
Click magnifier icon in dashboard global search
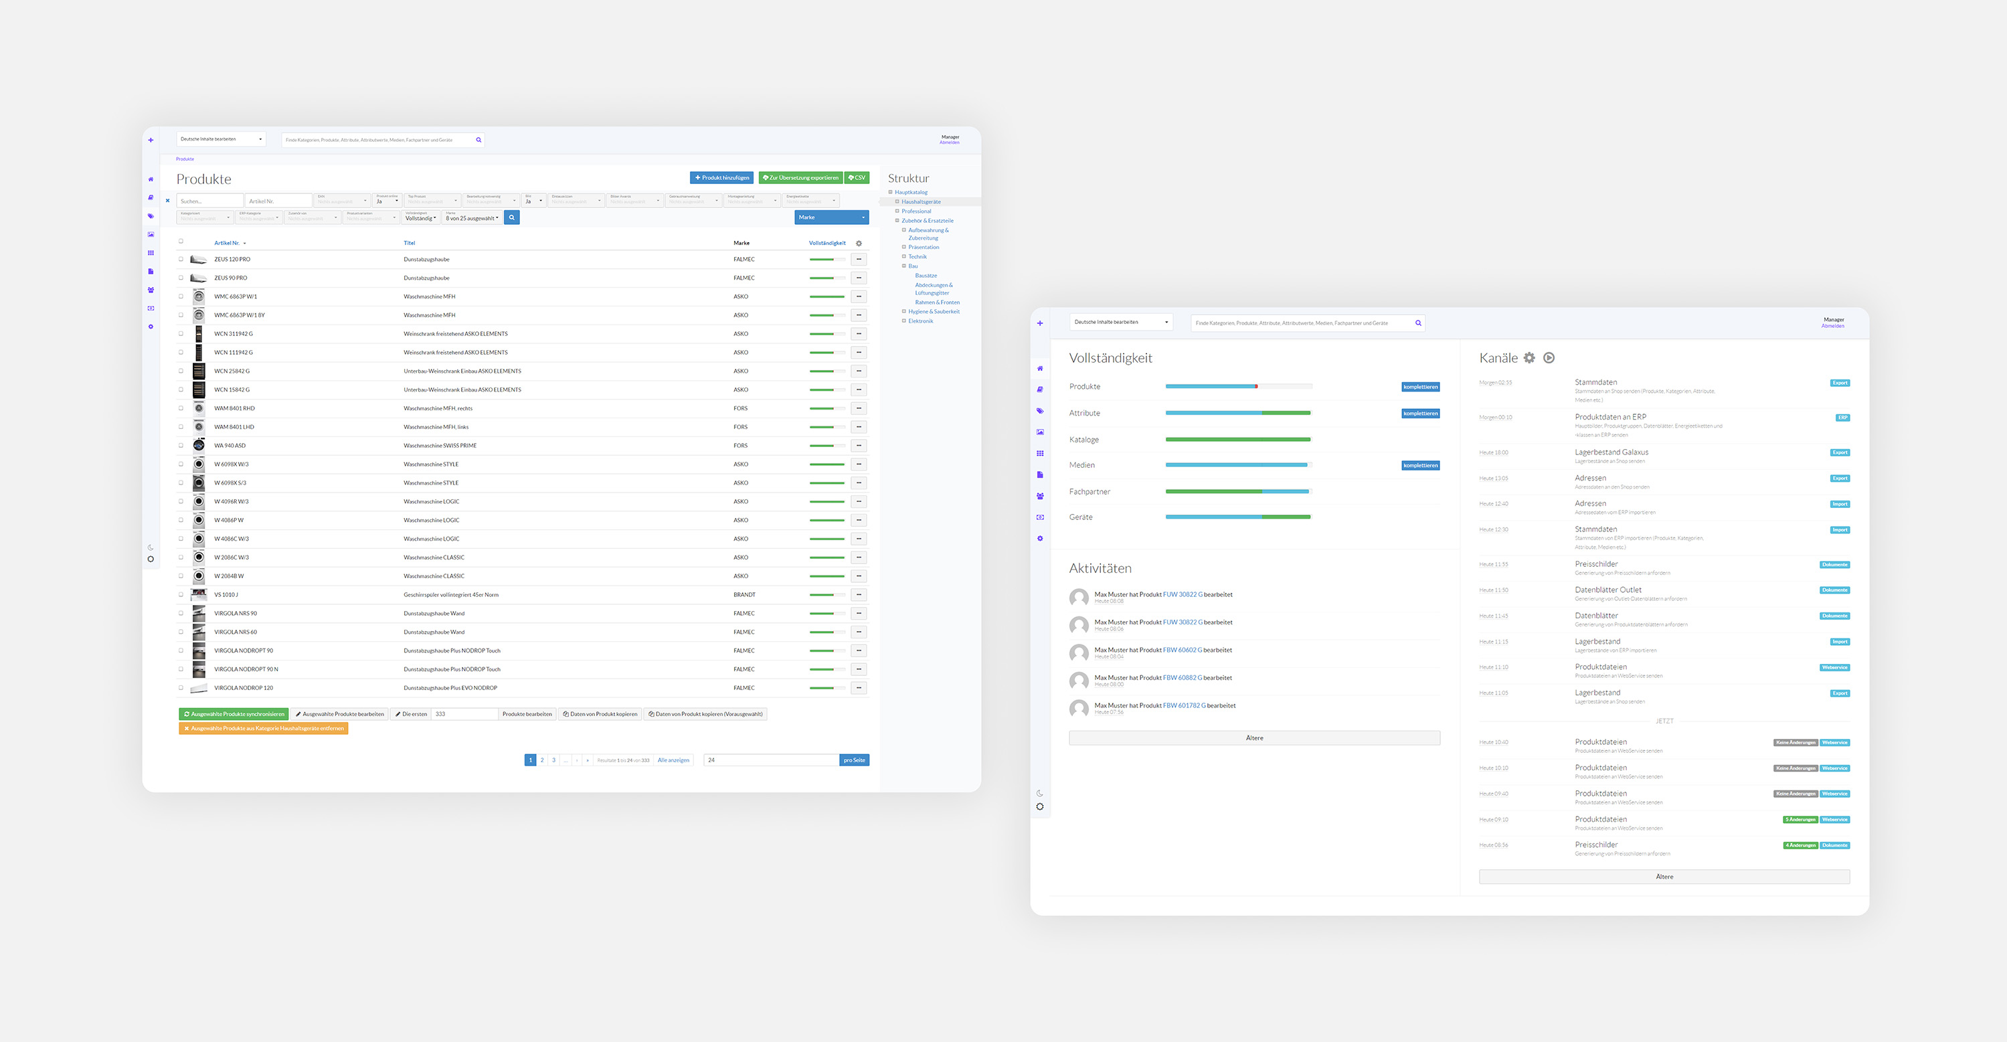click(1418, 323)
